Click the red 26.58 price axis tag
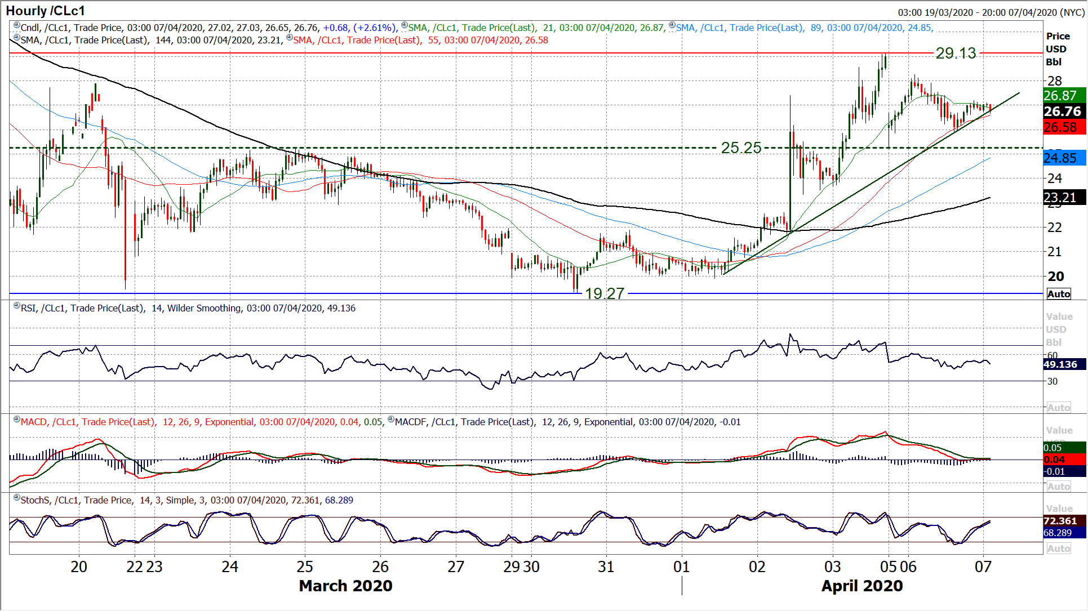Image resolution: width=1088 pixels, height=611 pixels. tap(1064, 127)
